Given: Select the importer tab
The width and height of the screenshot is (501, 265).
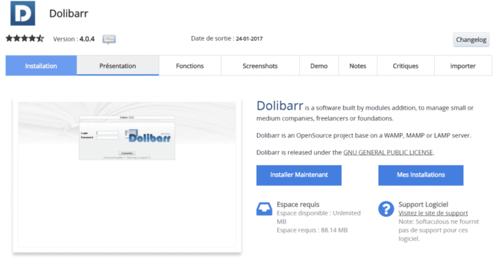Looking at the screenshot, I should point(463,66).
